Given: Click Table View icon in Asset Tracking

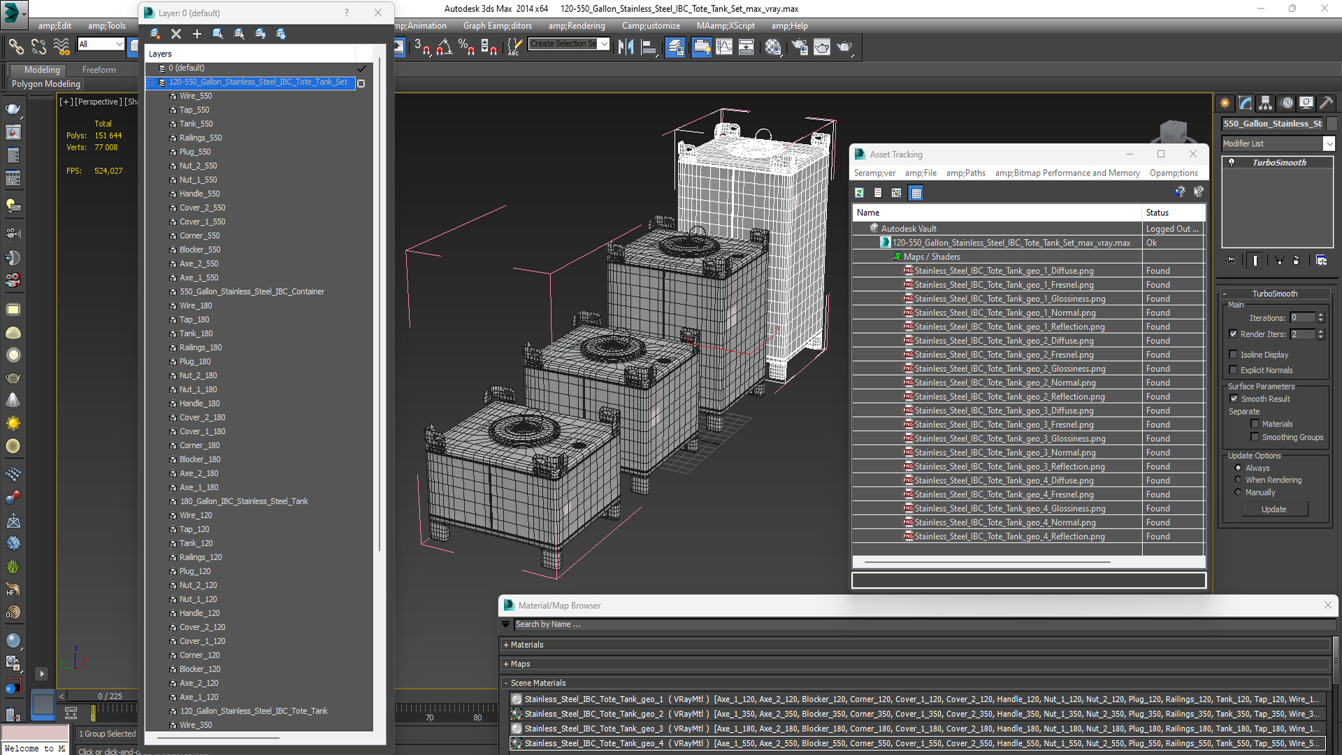Looking at the screenshot, I should (x=916, y=193).
